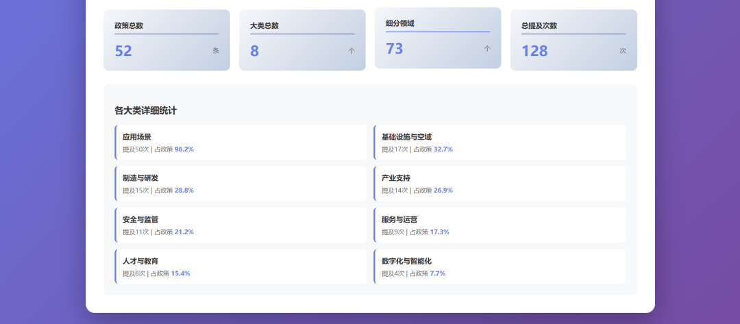Viewport: 740px width, 324px height.
Task: Select the 产业支持 category title
Action: click(395, 178)
